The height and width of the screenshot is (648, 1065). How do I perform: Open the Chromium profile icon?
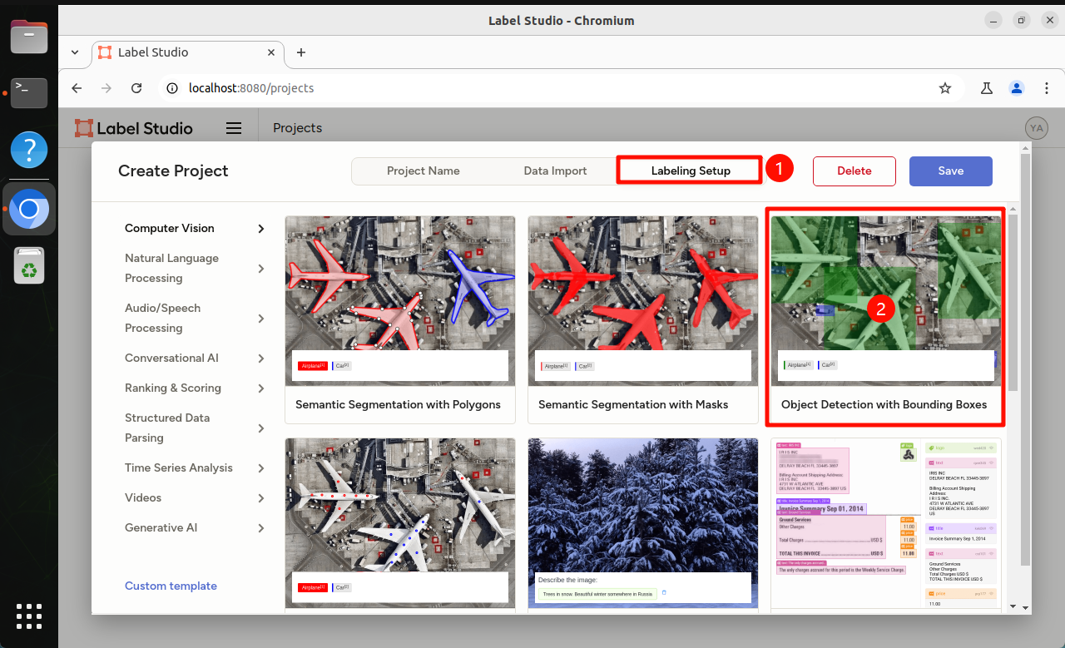1016,88
